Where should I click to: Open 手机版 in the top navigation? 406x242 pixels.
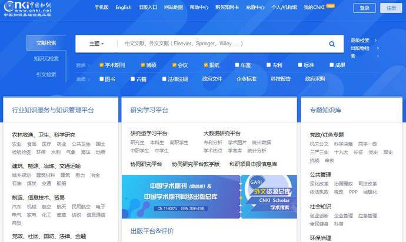[x=101, y=7]
